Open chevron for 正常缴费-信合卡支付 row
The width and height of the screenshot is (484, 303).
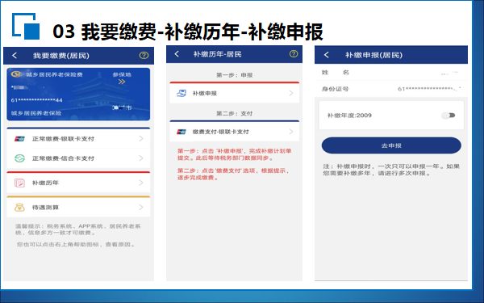(x=141, y=158)
